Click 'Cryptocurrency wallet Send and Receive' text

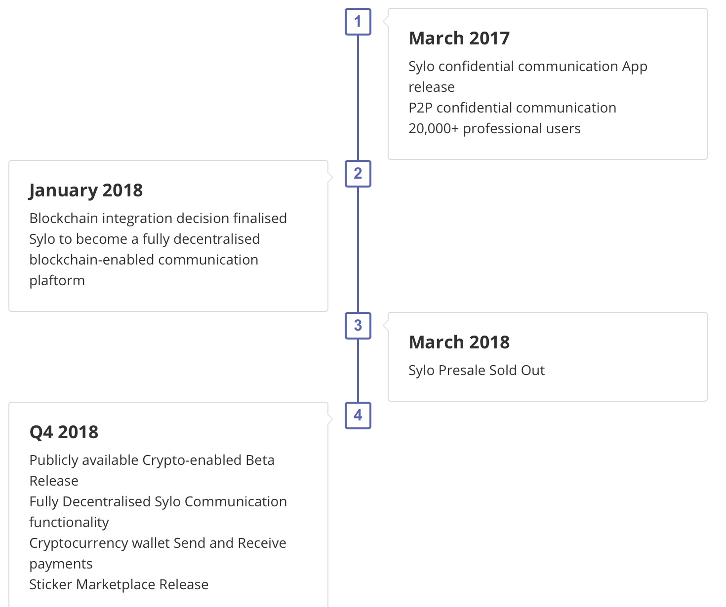(158, 543)
